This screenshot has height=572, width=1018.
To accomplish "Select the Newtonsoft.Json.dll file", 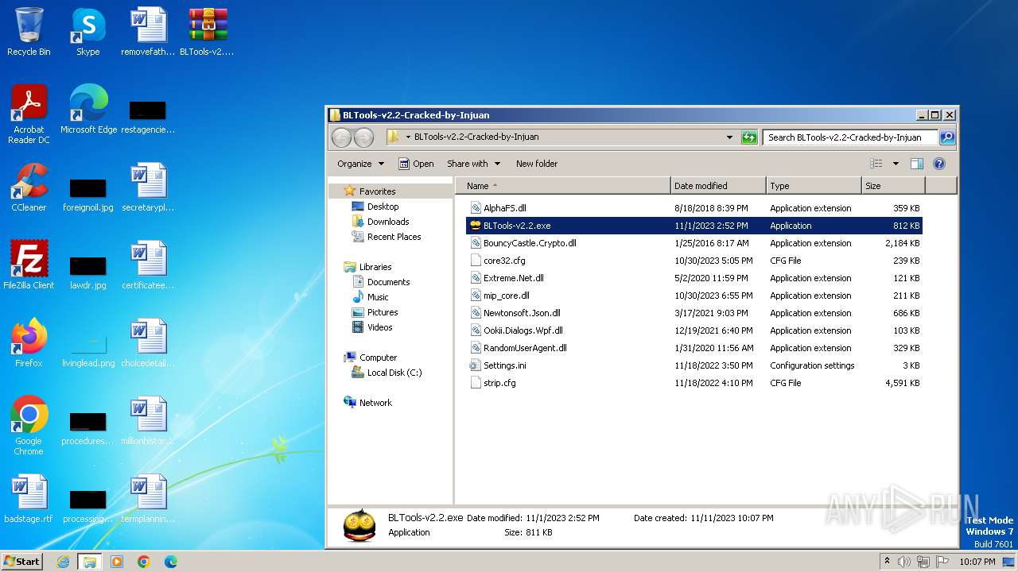I will pos(694,313).
